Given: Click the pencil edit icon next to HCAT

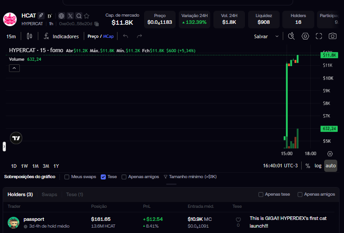Looking at the screenshot, I should click(41, 16).
